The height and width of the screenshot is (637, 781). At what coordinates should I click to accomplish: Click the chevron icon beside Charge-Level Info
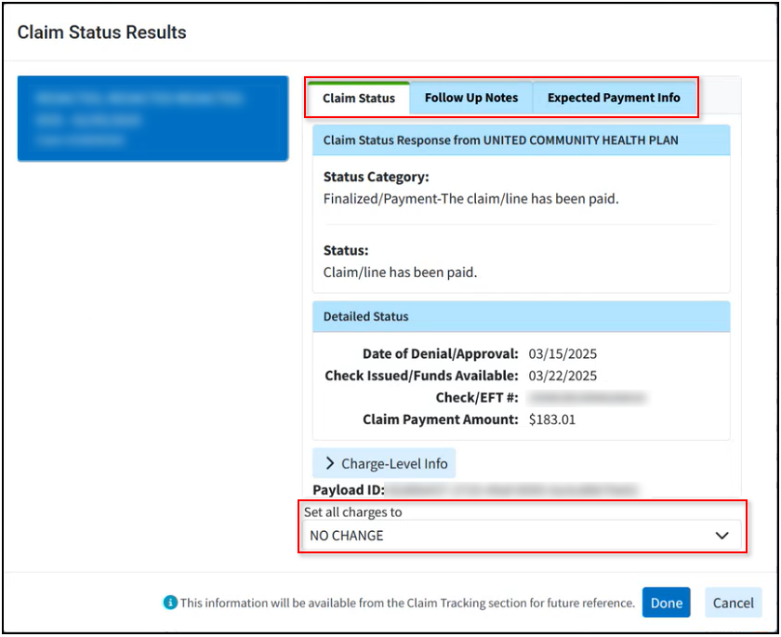329,463
